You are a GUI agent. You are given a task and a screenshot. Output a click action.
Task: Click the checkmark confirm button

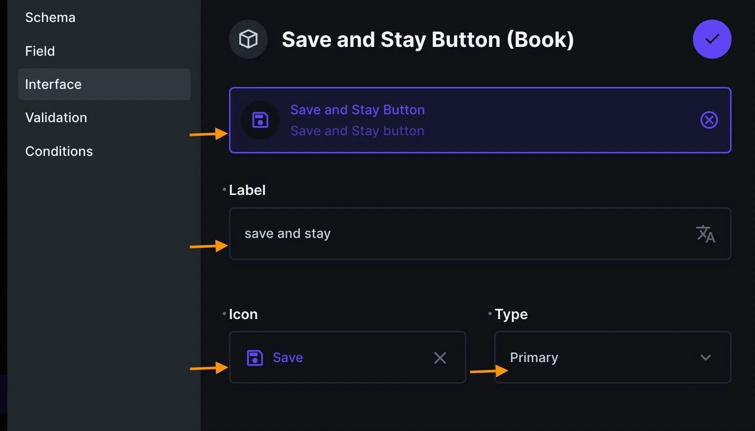click(712, 39)
